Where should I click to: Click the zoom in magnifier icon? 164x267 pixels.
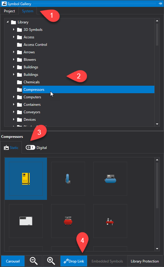click(51, 261)
